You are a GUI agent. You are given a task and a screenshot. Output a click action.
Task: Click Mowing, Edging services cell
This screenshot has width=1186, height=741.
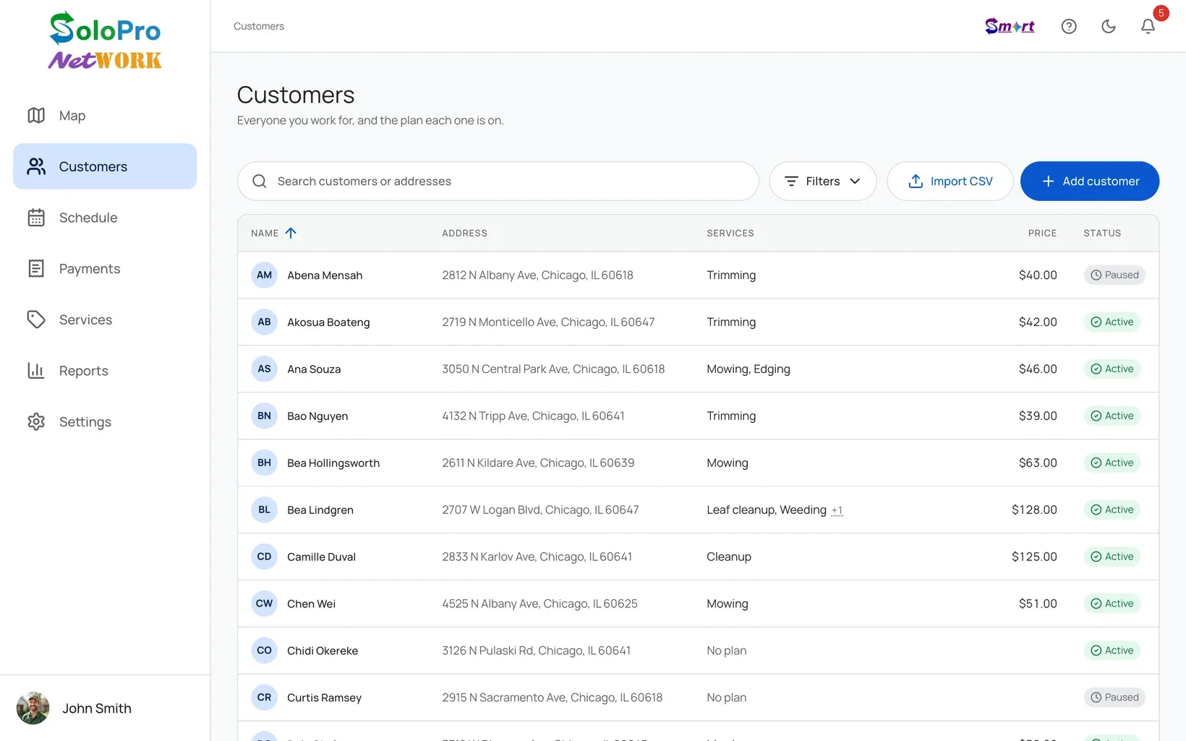pyautogui.click(x=748, y=369)
